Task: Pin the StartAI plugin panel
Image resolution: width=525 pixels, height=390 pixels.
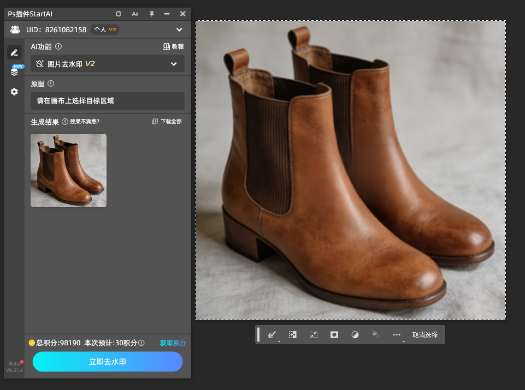Action: (x=151, y=14)
